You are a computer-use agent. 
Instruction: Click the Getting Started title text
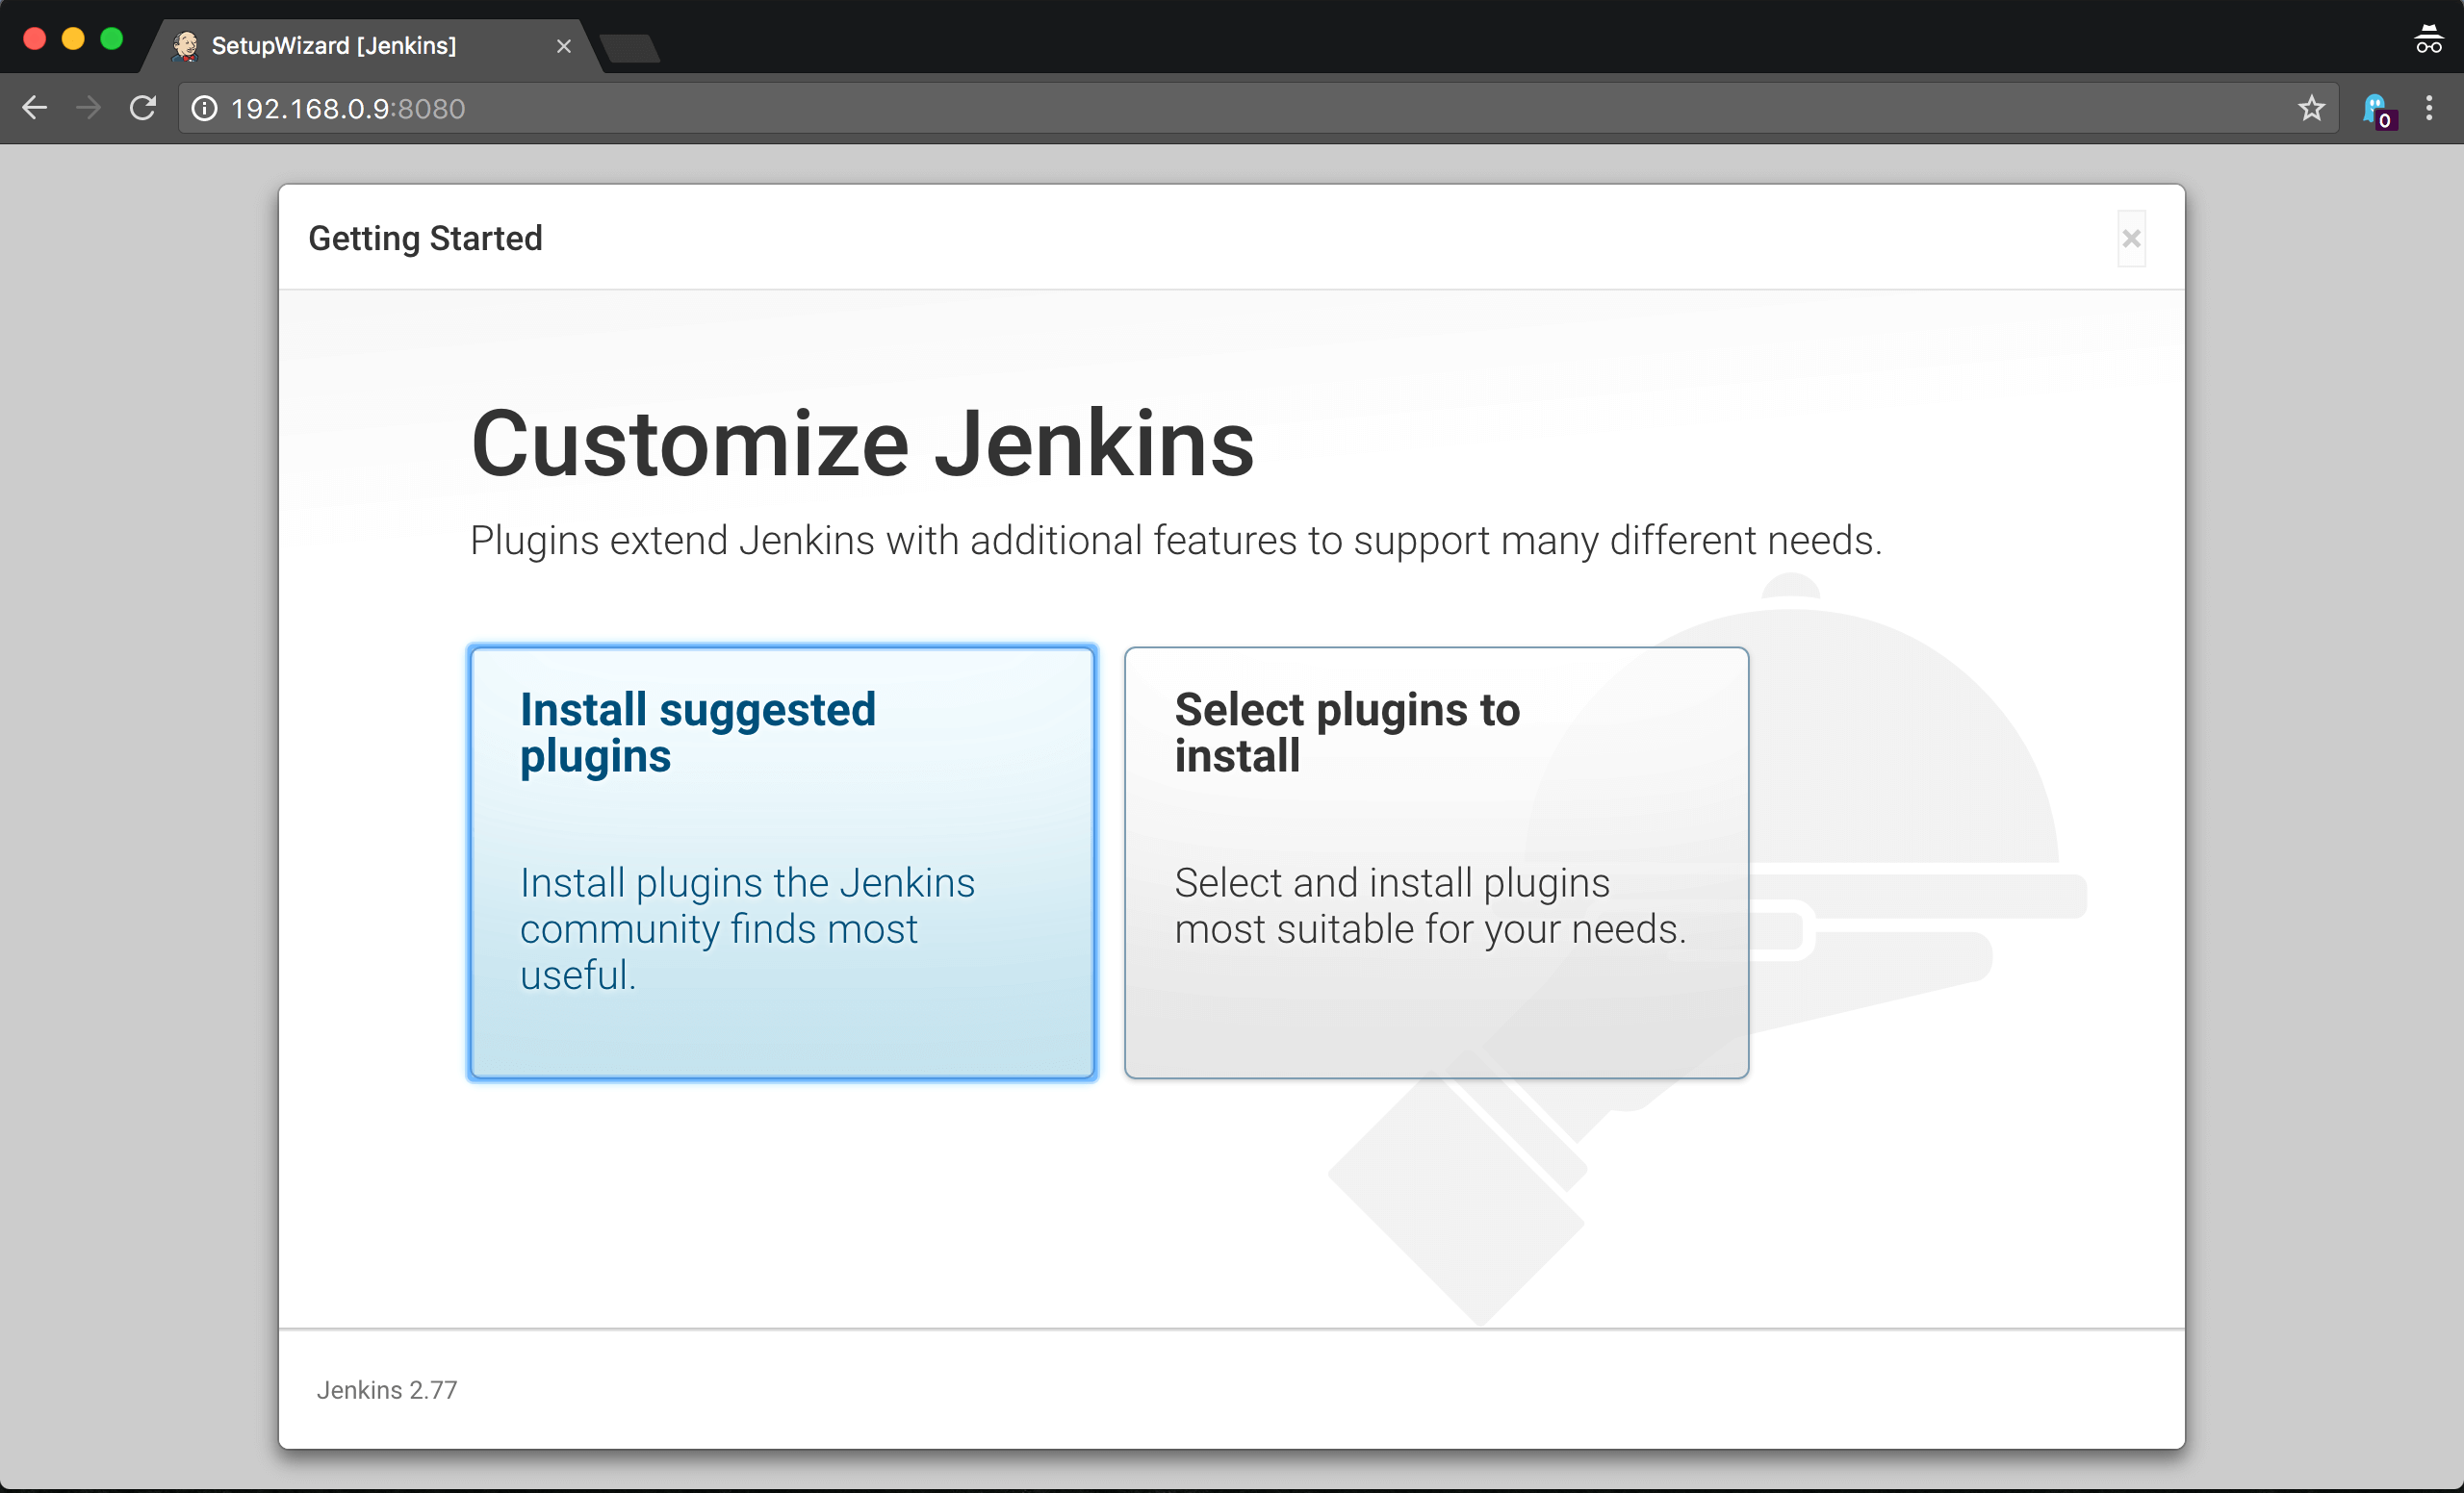[425, 238]
